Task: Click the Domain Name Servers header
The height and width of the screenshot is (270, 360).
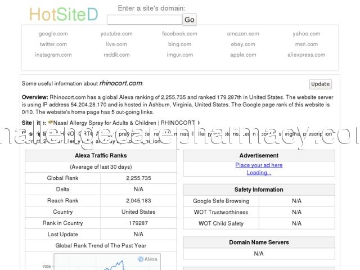Action: point(259,242)
